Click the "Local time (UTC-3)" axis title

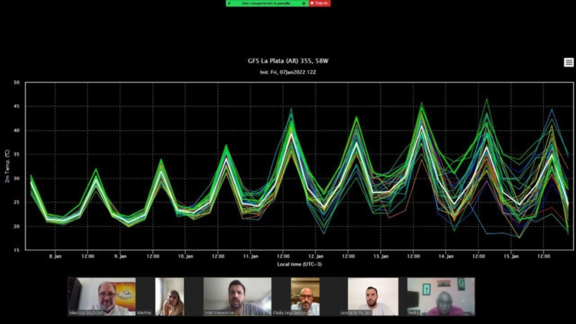[299, 264]
